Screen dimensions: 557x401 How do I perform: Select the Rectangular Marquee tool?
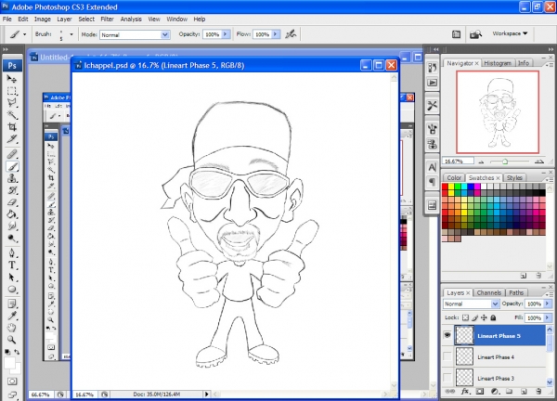(x=12, y=91)
